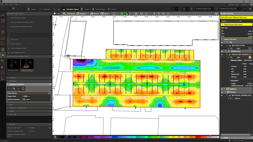
Task: Select the kS glare index parameter icon
Action: (14, 89)
